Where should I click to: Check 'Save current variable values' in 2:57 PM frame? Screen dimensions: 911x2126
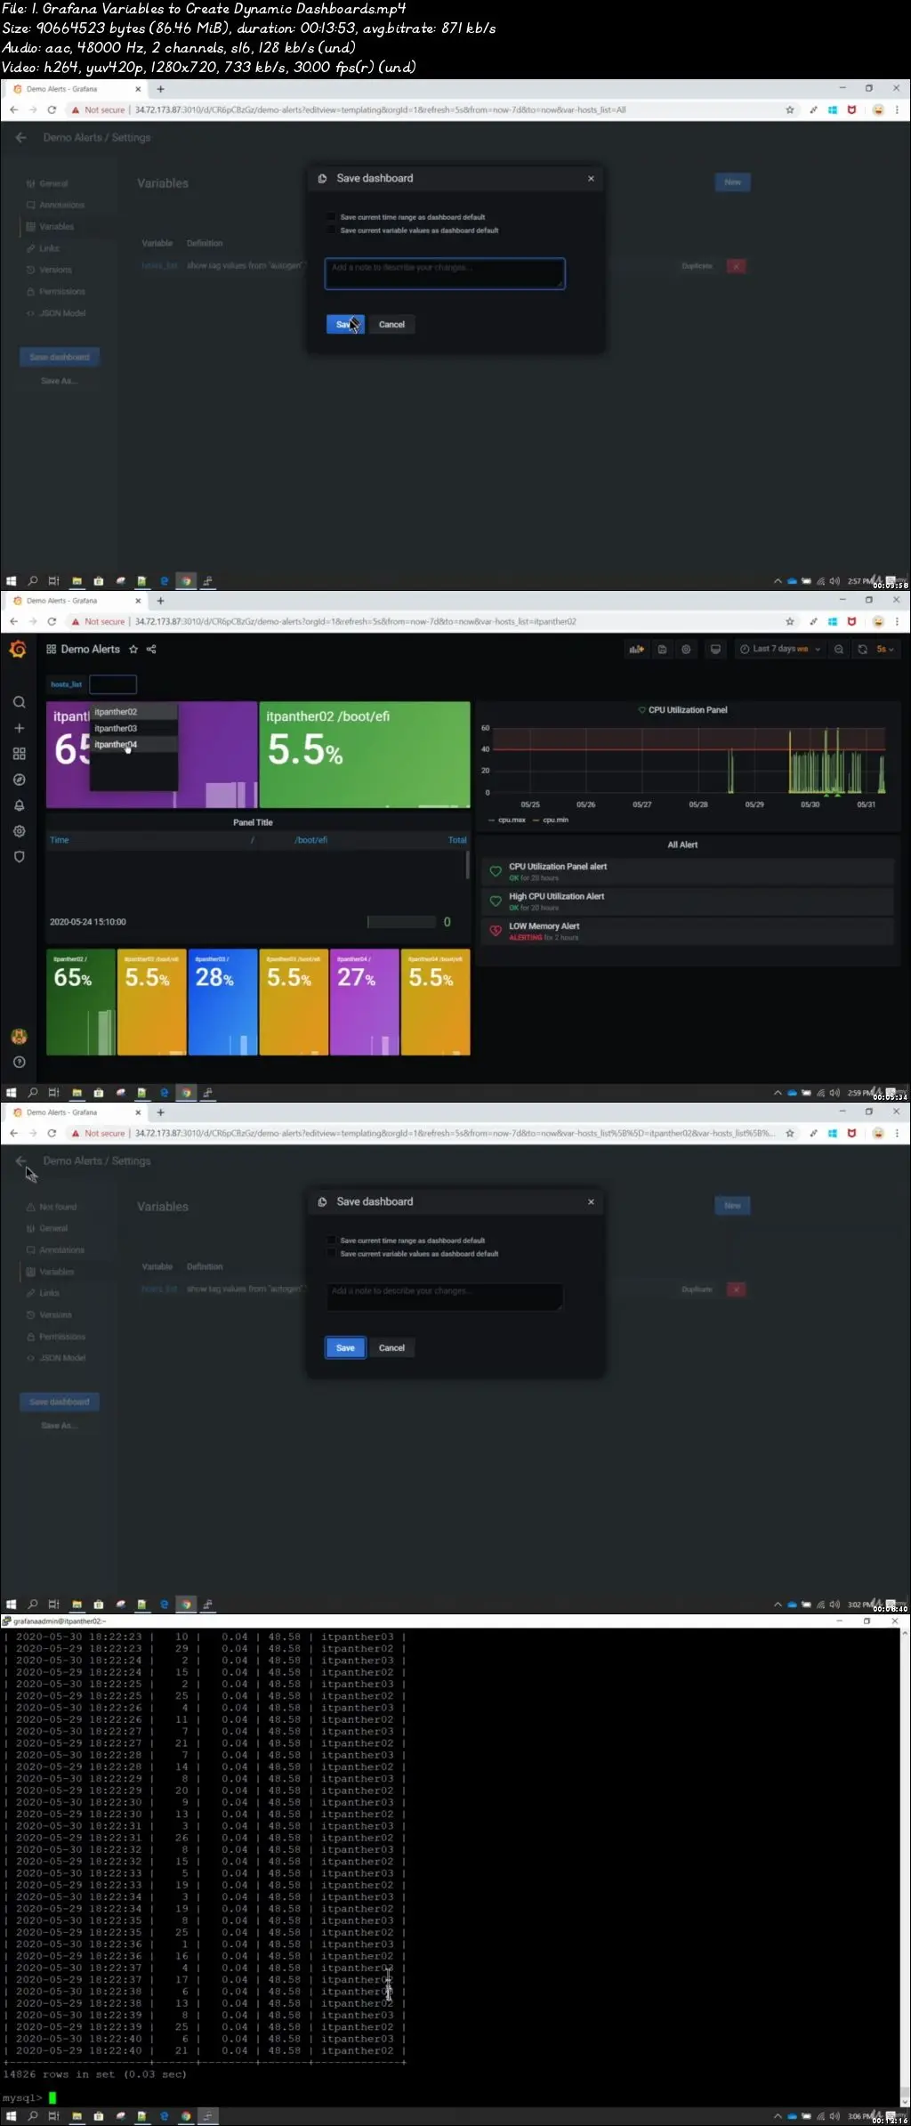(331, 230)
